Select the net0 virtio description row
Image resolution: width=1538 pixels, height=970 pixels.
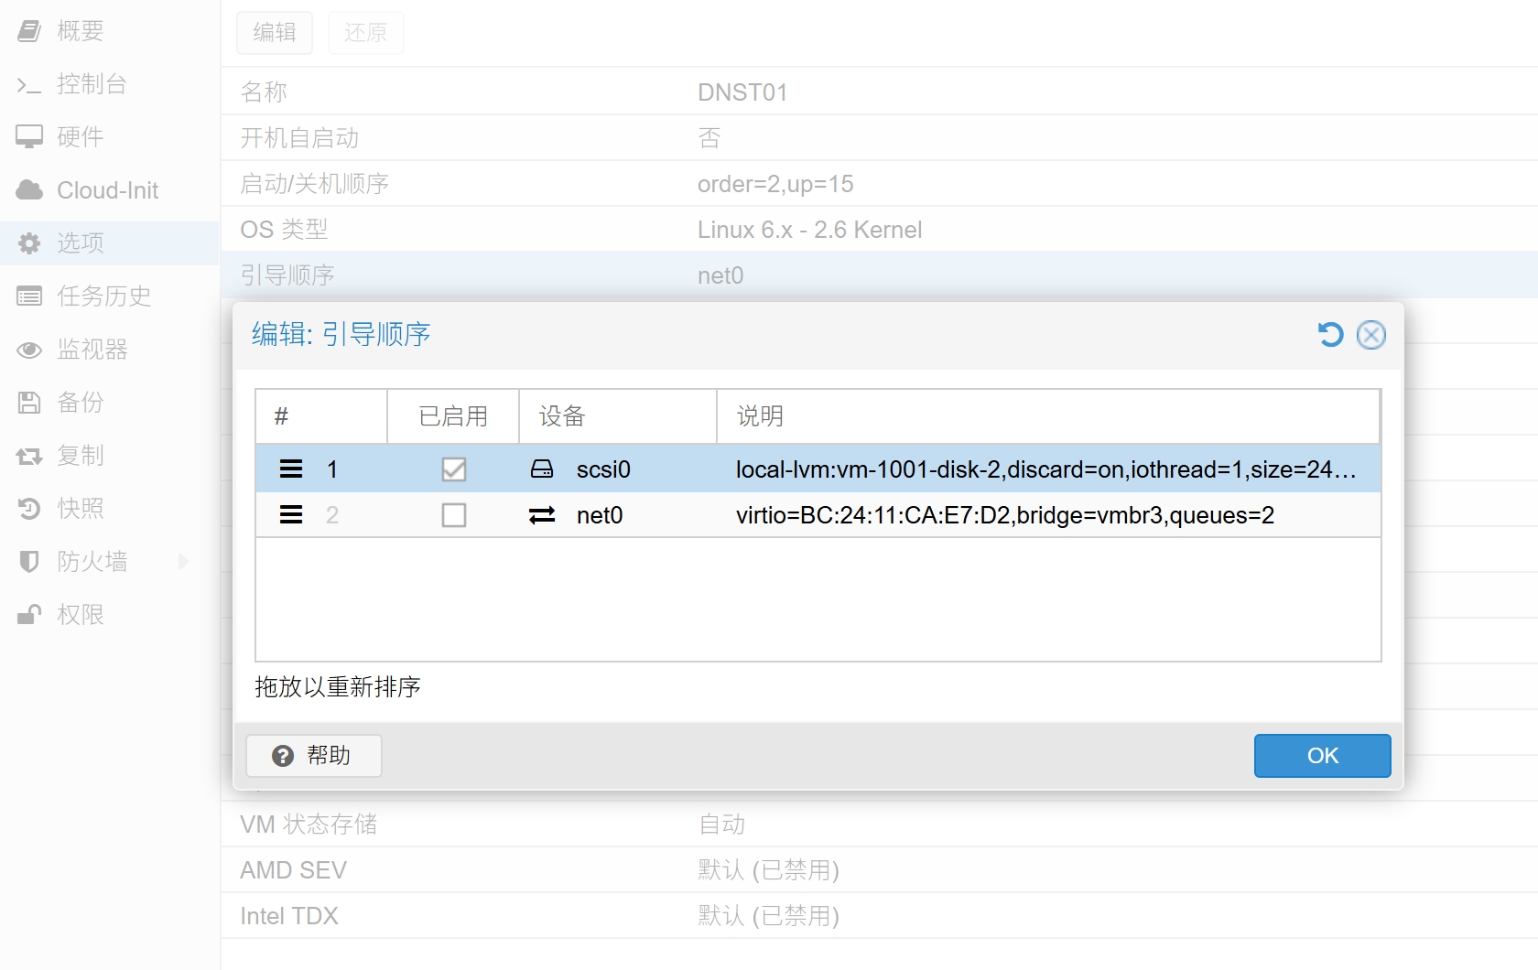[x=1004, y=515]
